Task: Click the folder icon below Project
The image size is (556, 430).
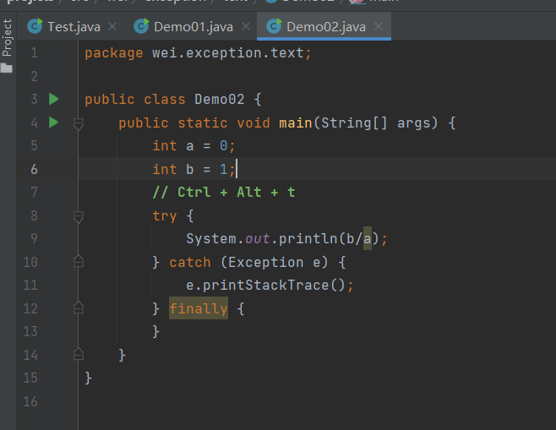Action: [x=7, y=68]
